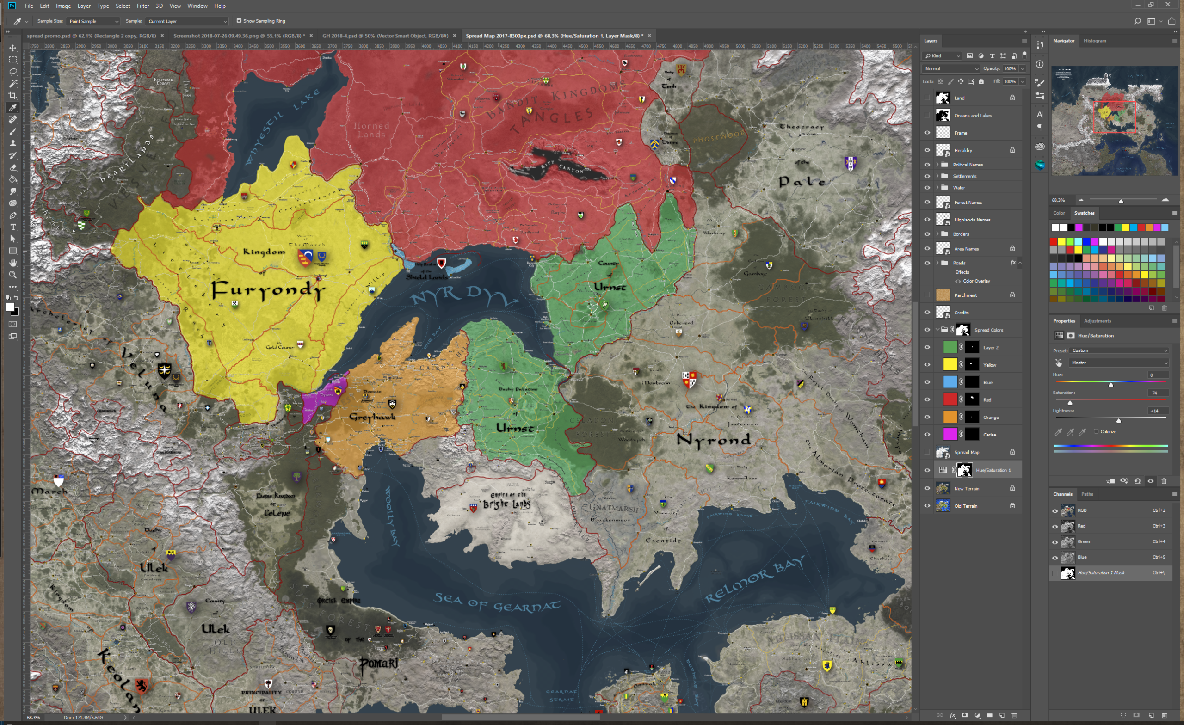Select the Move tool
Screen dimensions: 1184x725
13,48
